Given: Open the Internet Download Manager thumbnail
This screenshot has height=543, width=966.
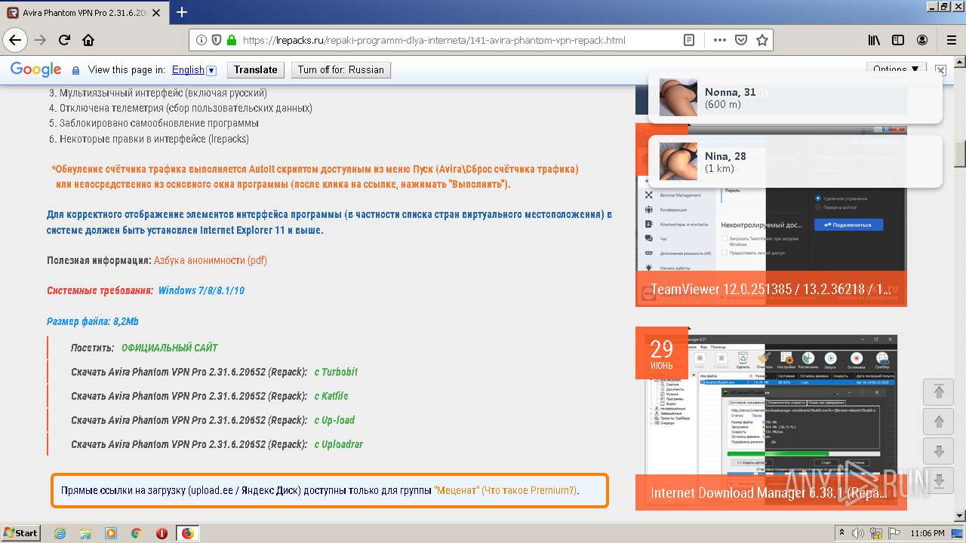Looking at the screenshot, I should coord(771,418).
